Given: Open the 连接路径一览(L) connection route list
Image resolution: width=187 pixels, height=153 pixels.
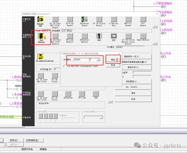Looking at the screenshot, I should tap(133, 56).
